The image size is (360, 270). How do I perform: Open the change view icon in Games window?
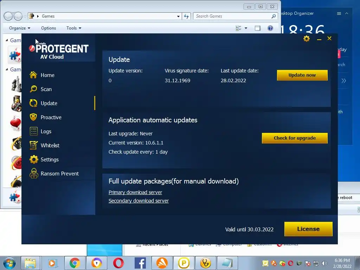pyautogui.click(x=239, y=28)
